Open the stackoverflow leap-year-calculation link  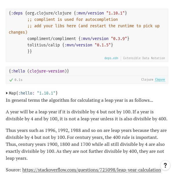[x=92, y=170]
